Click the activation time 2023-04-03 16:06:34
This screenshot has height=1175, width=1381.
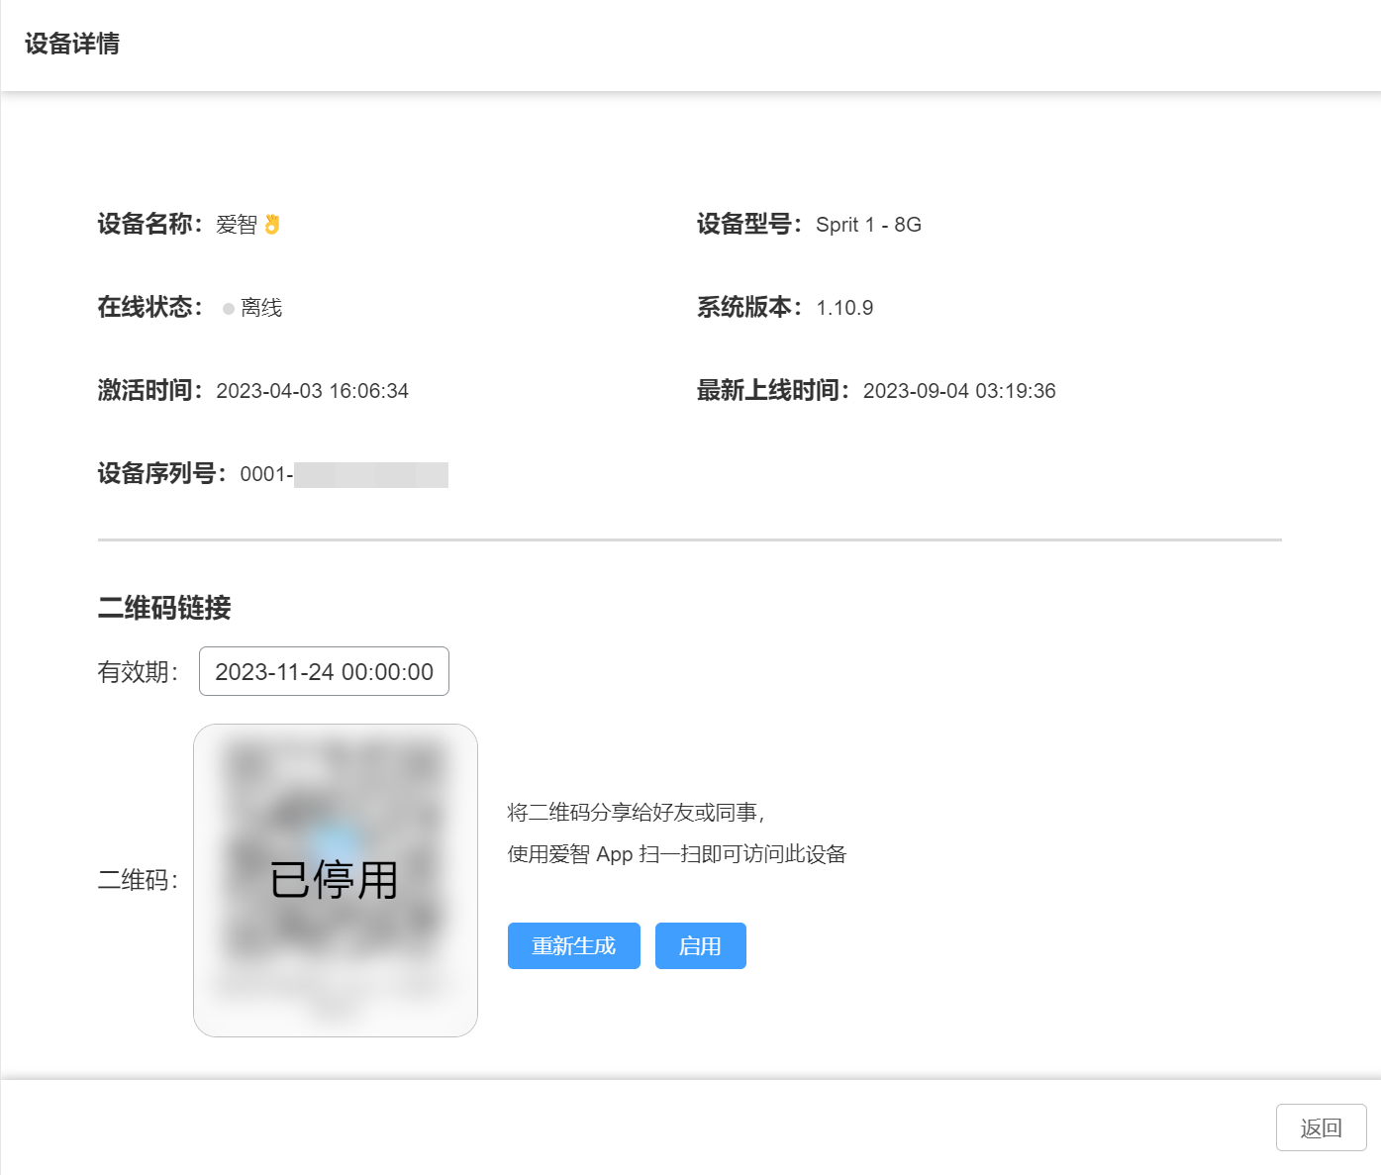click(313, 390)
